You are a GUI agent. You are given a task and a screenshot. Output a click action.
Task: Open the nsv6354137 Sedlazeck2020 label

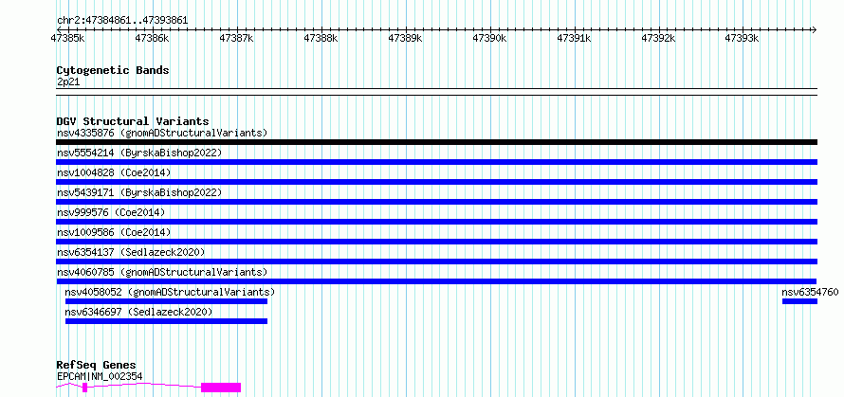coord(131,252)
